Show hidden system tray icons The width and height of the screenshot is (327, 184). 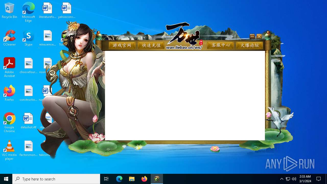282,179
